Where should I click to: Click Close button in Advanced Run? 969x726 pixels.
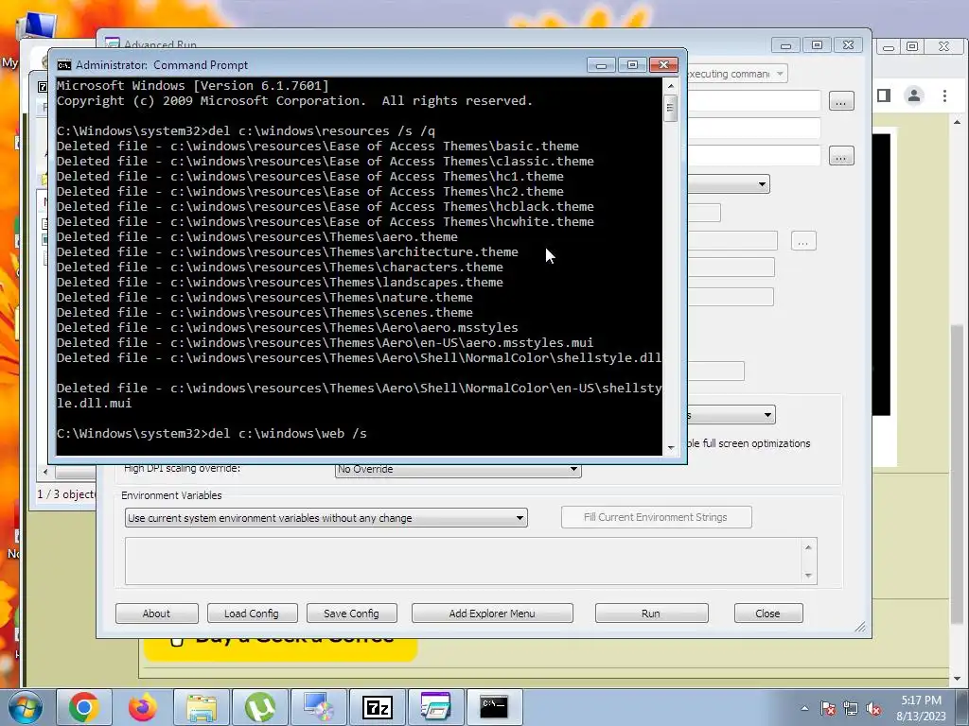(x=768, y=613)
